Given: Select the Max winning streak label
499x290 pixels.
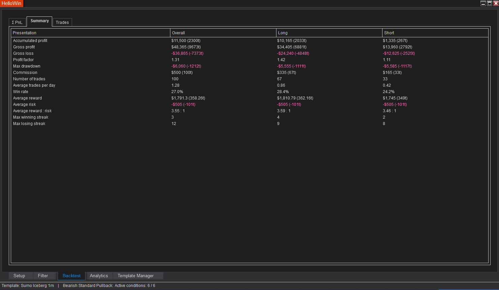Looking at the screenshot, I should tap(31, 117).
